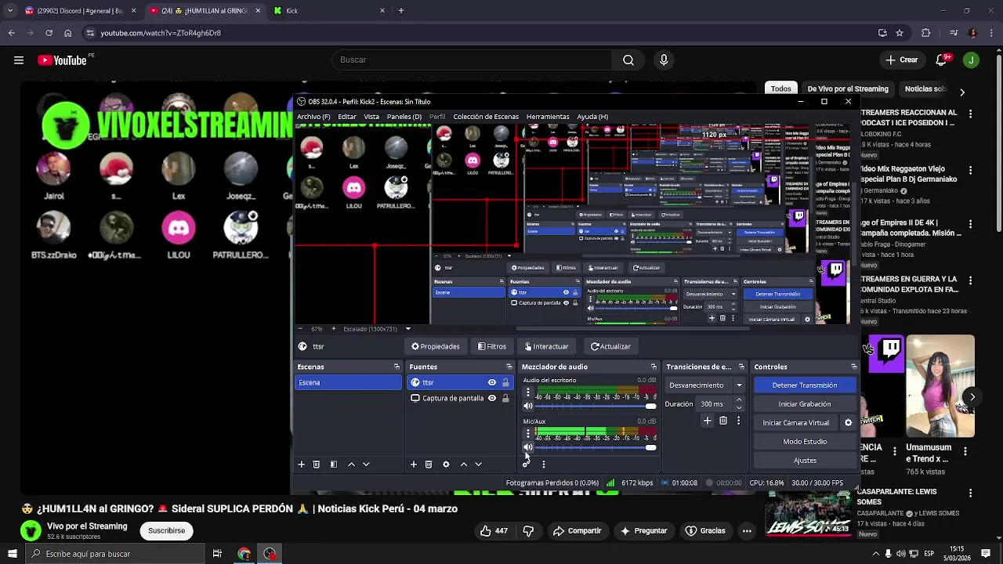Bookmark this page with the star icon

(900, 33)
